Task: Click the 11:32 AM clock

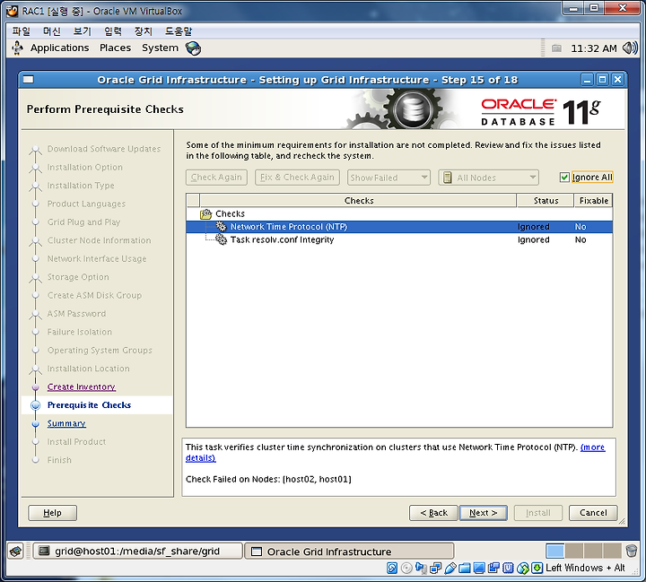Action: tap(593, 48)
